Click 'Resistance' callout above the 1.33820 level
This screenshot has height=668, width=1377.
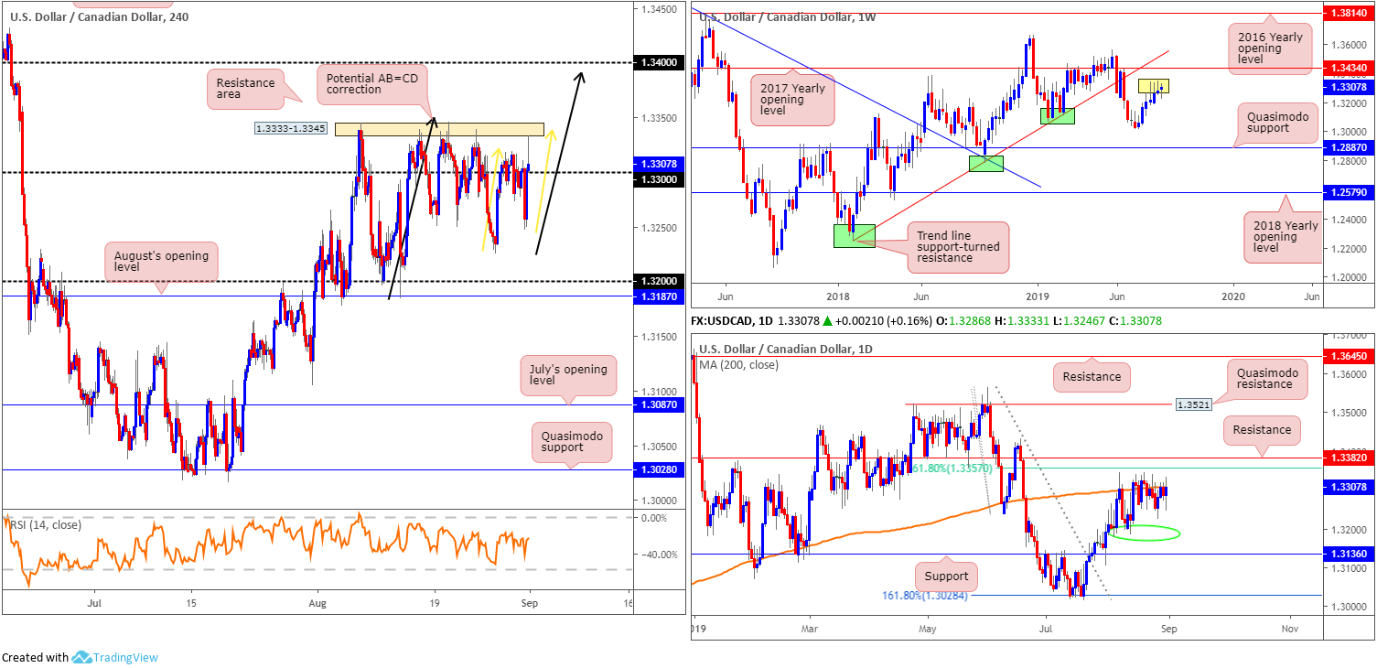point(1261,429)
